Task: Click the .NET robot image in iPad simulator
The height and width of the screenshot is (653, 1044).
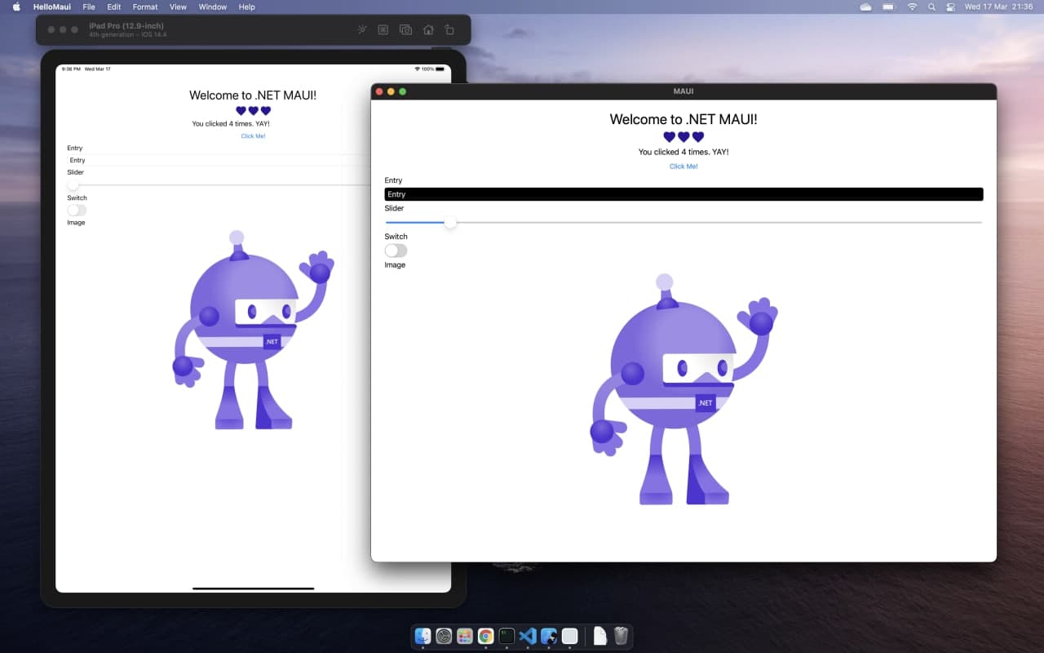Action: click(253, 330)
